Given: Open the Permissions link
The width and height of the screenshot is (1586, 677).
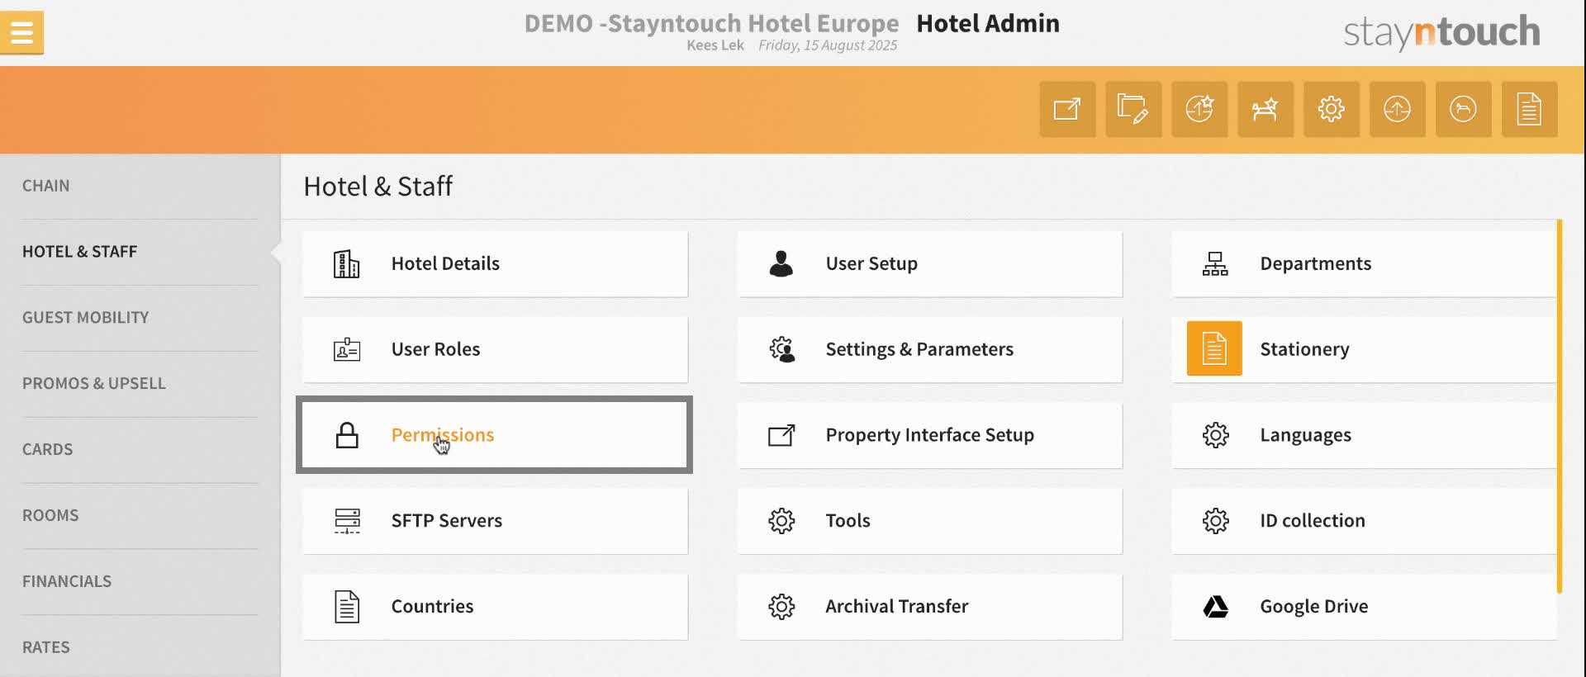Looking at the screenshot, I should 443,435.
